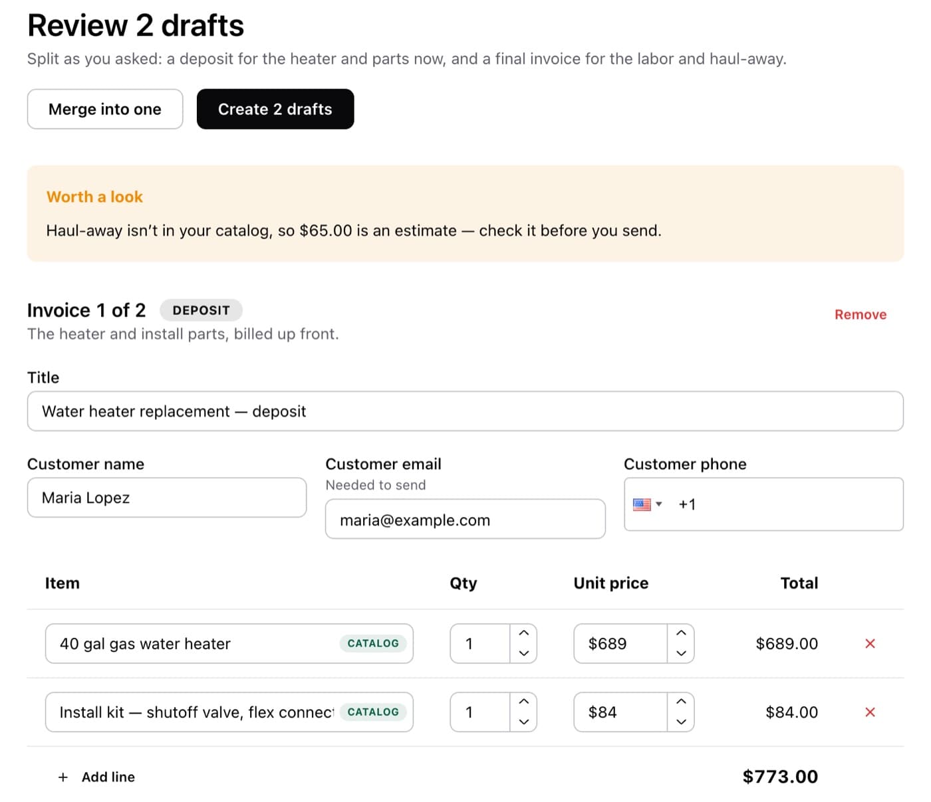
Task: Create the 2 drafts
Action: tap(275, 109)
